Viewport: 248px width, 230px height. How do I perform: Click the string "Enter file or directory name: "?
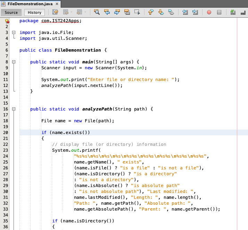point(131,80)
